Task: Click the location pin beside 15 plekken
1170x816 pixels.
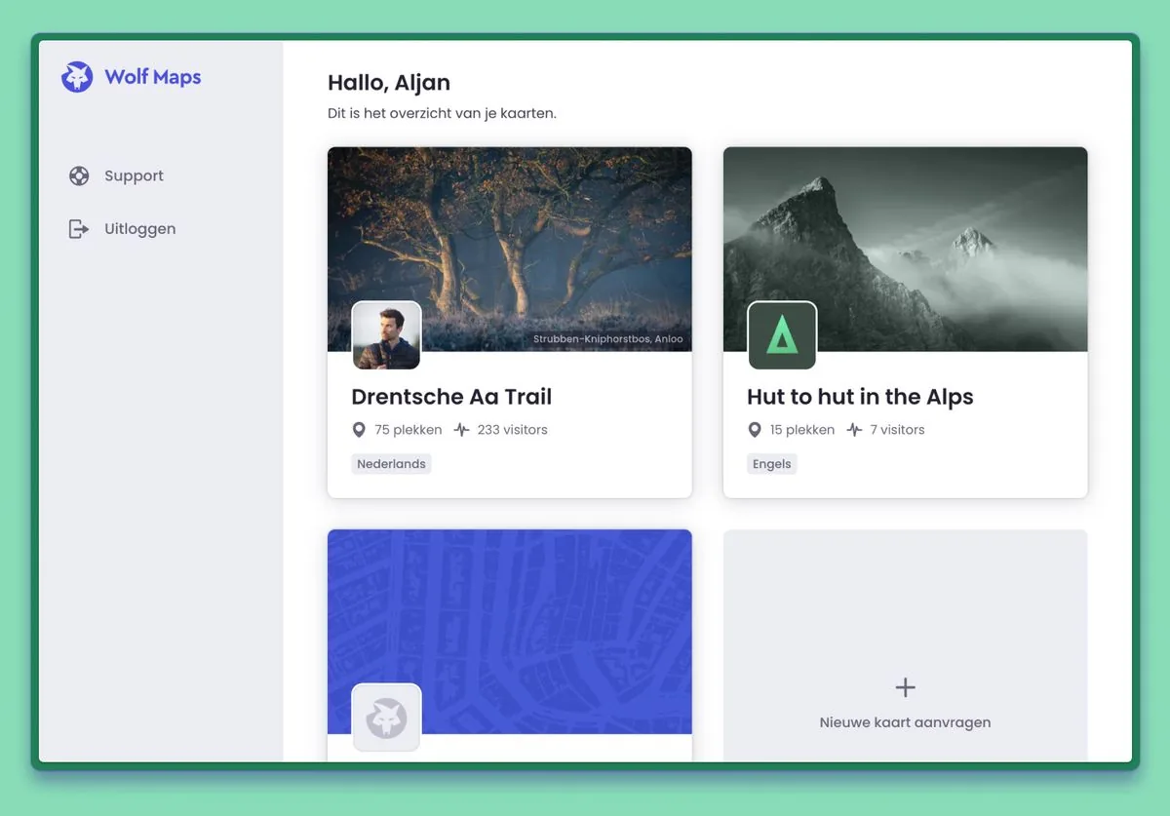Action: [x=753, y=429]
